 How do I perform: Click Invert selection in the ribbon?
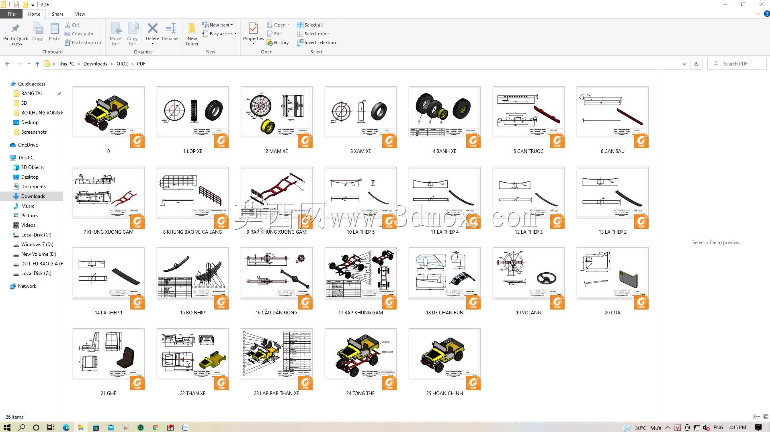[x=316, y=43]
